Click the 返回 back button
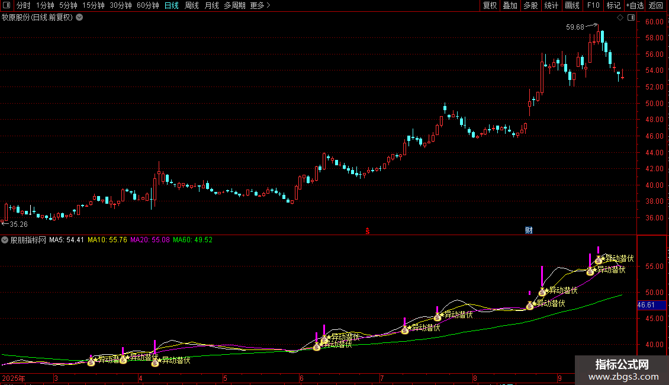 pyautogui.click(x=656, y=5)
